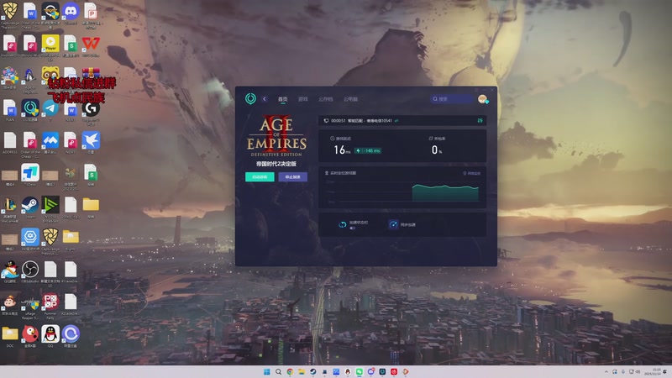The height and width of the screenshot is (378, 672).
Task: Open node settings sliders icon
Action: pyautogui.click(x=480, y=120)
